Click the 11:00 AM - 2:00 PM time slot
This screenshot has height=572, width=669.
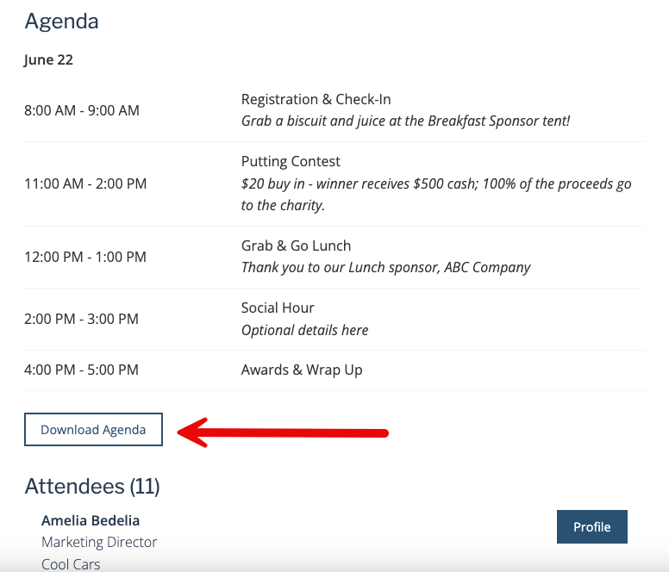[85, 183]
